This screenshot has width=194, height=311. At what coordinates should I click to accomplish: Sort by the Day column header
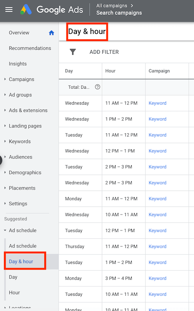(x=69, y=71)
